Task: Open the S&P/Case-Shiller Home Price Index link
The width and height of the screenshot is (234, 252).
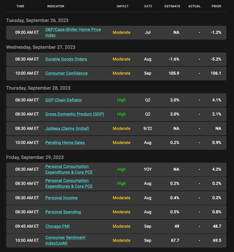Action: pos(73,32)
